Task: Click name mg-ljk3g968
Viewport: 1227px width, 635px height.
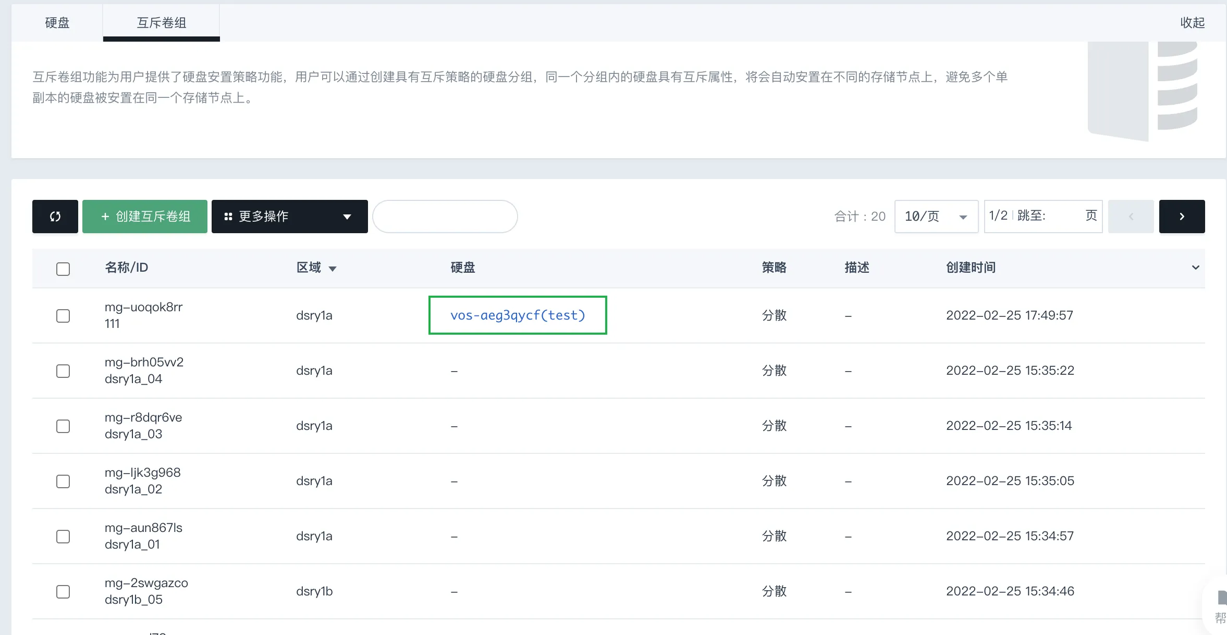Action: (142, 473)
